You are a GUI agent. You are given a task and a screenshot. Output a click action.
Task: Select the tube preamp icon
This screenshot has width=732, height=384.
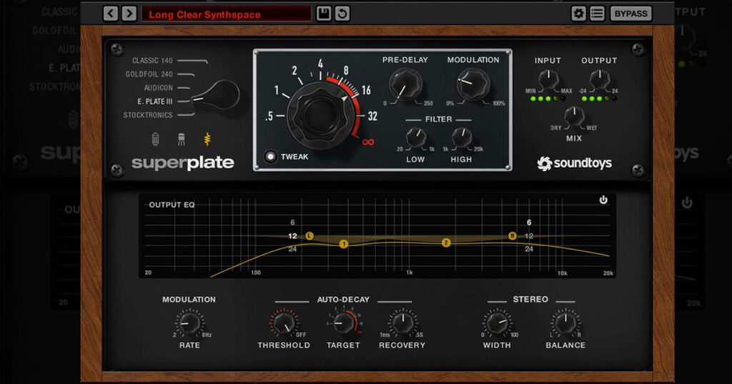coord(157,138)
